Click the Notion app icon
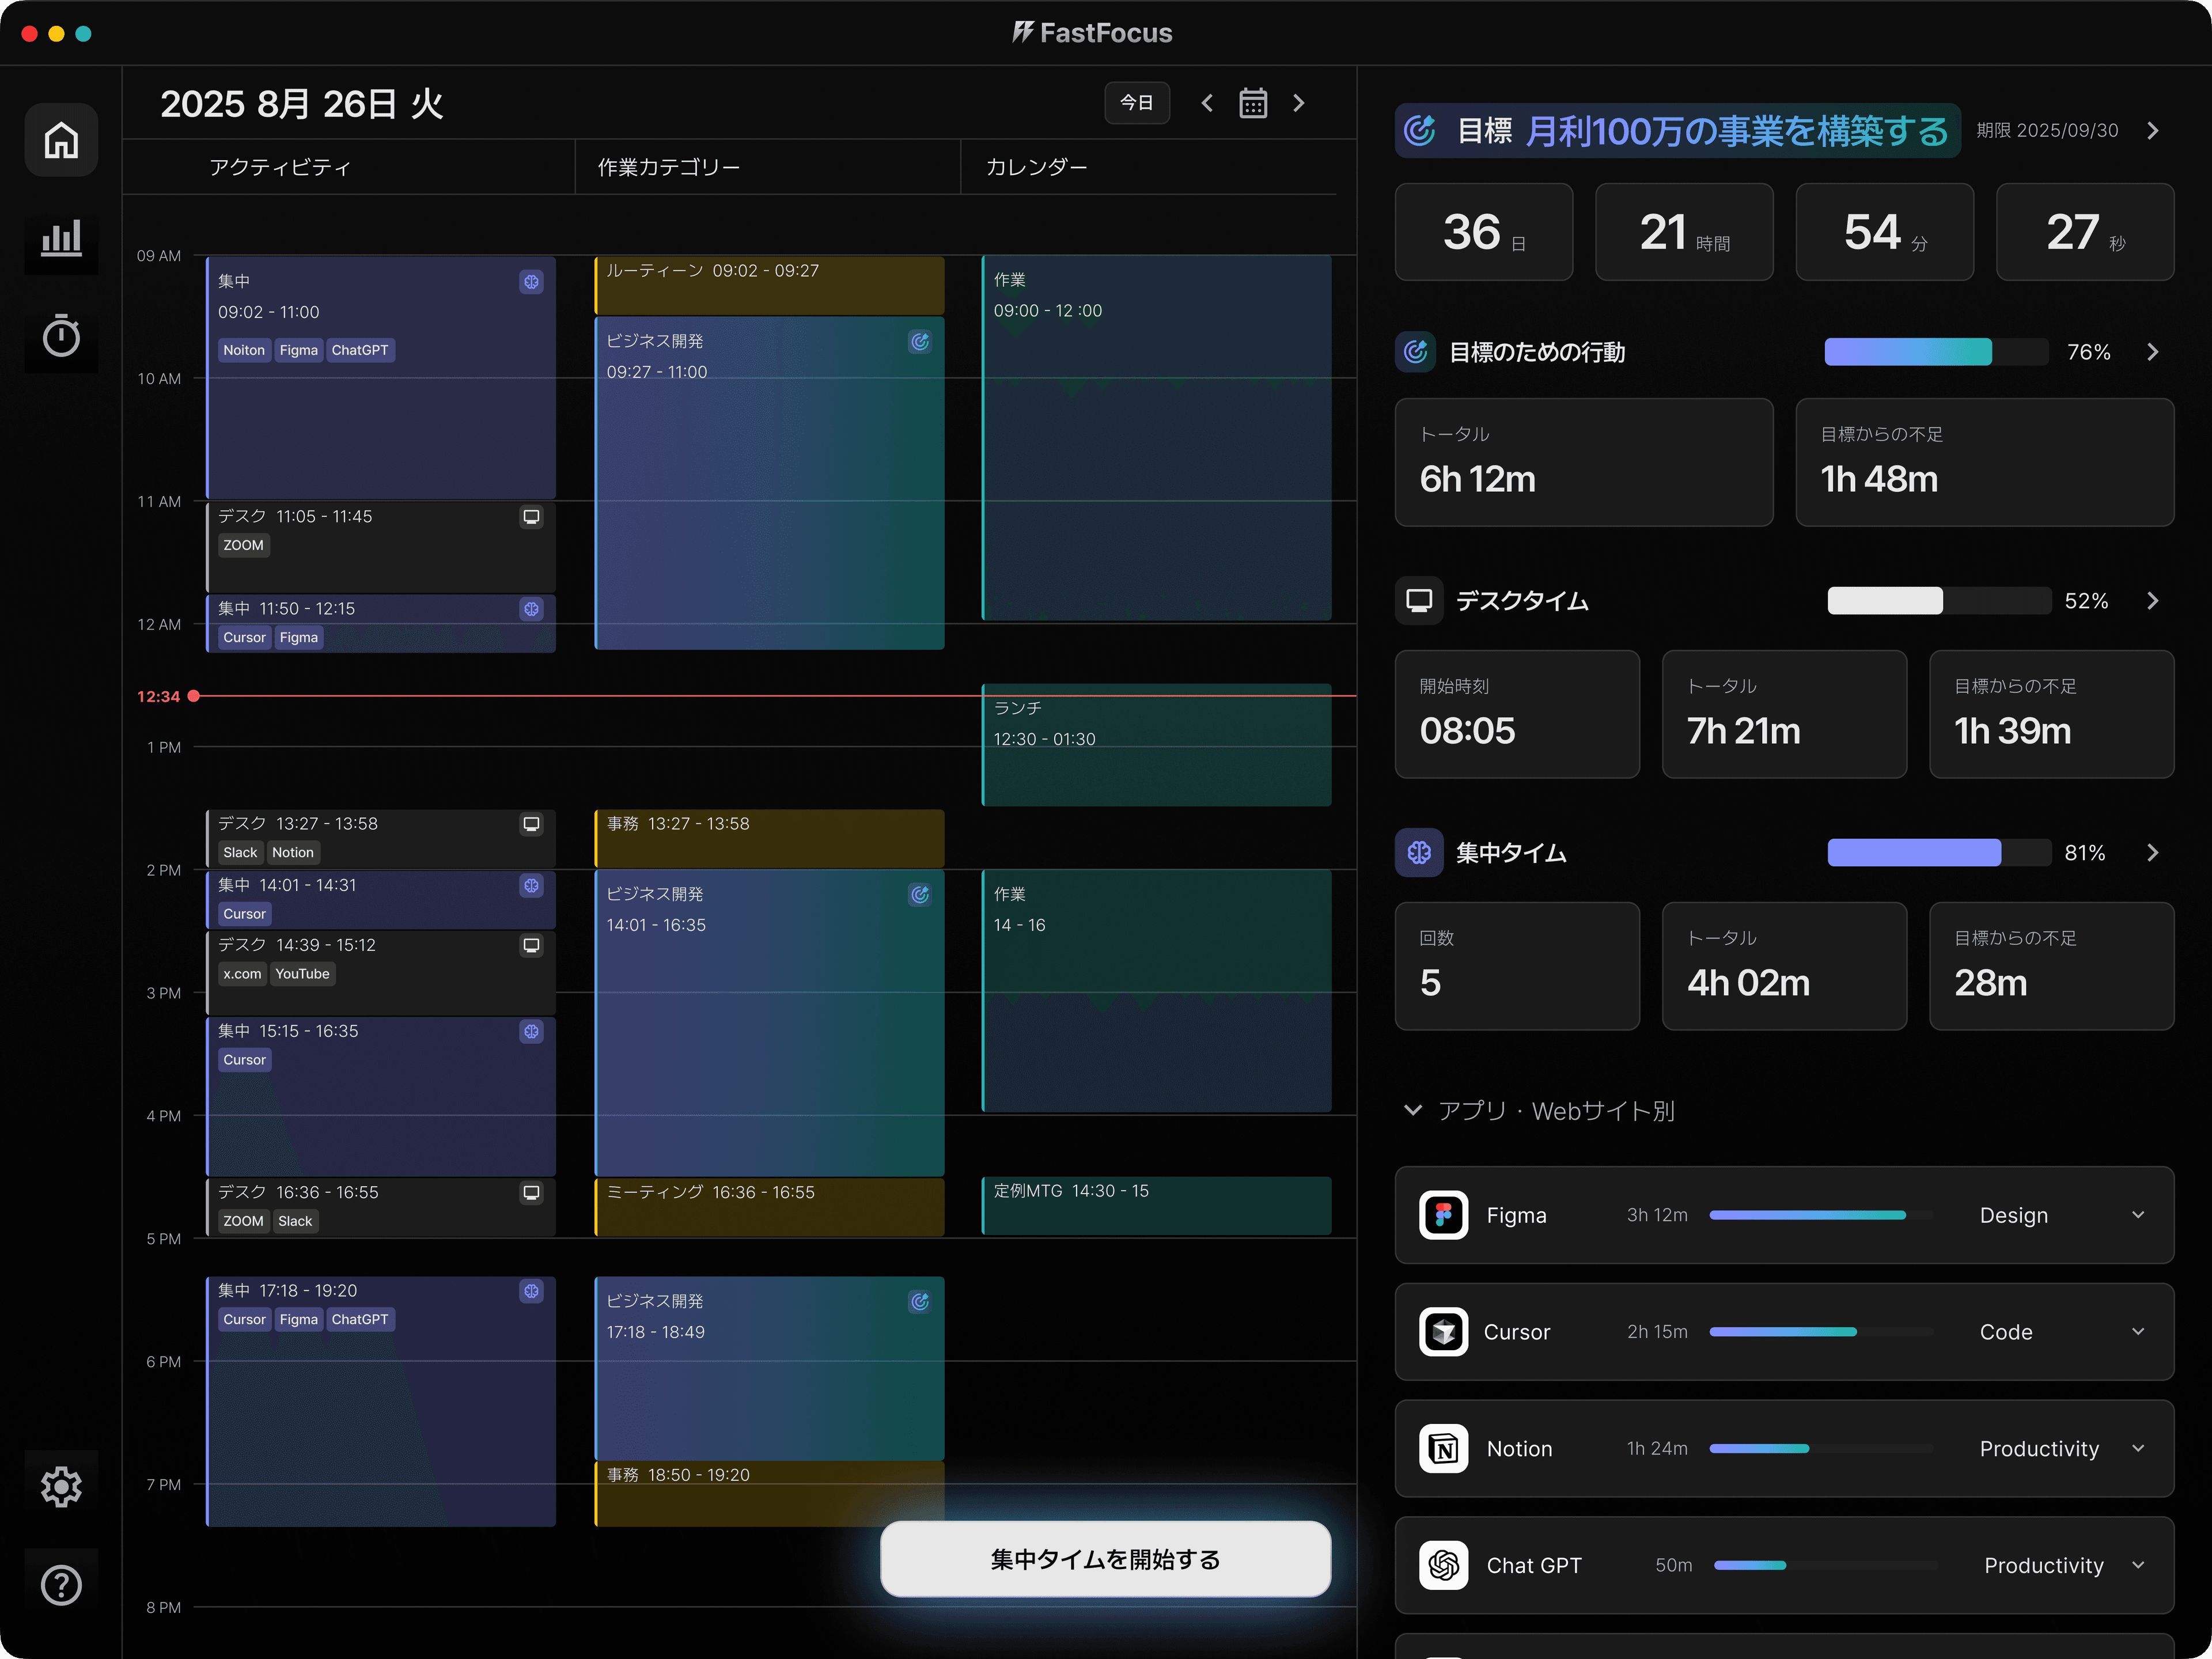Screen dimensions: 2212x1659 coord(1443,1448)
